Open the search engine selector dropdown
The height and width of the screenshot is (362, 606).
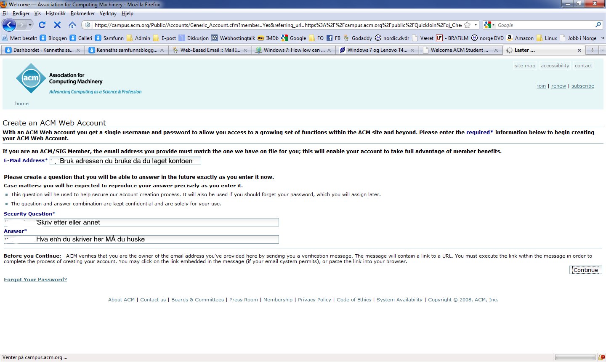click(x=489, y=25)
